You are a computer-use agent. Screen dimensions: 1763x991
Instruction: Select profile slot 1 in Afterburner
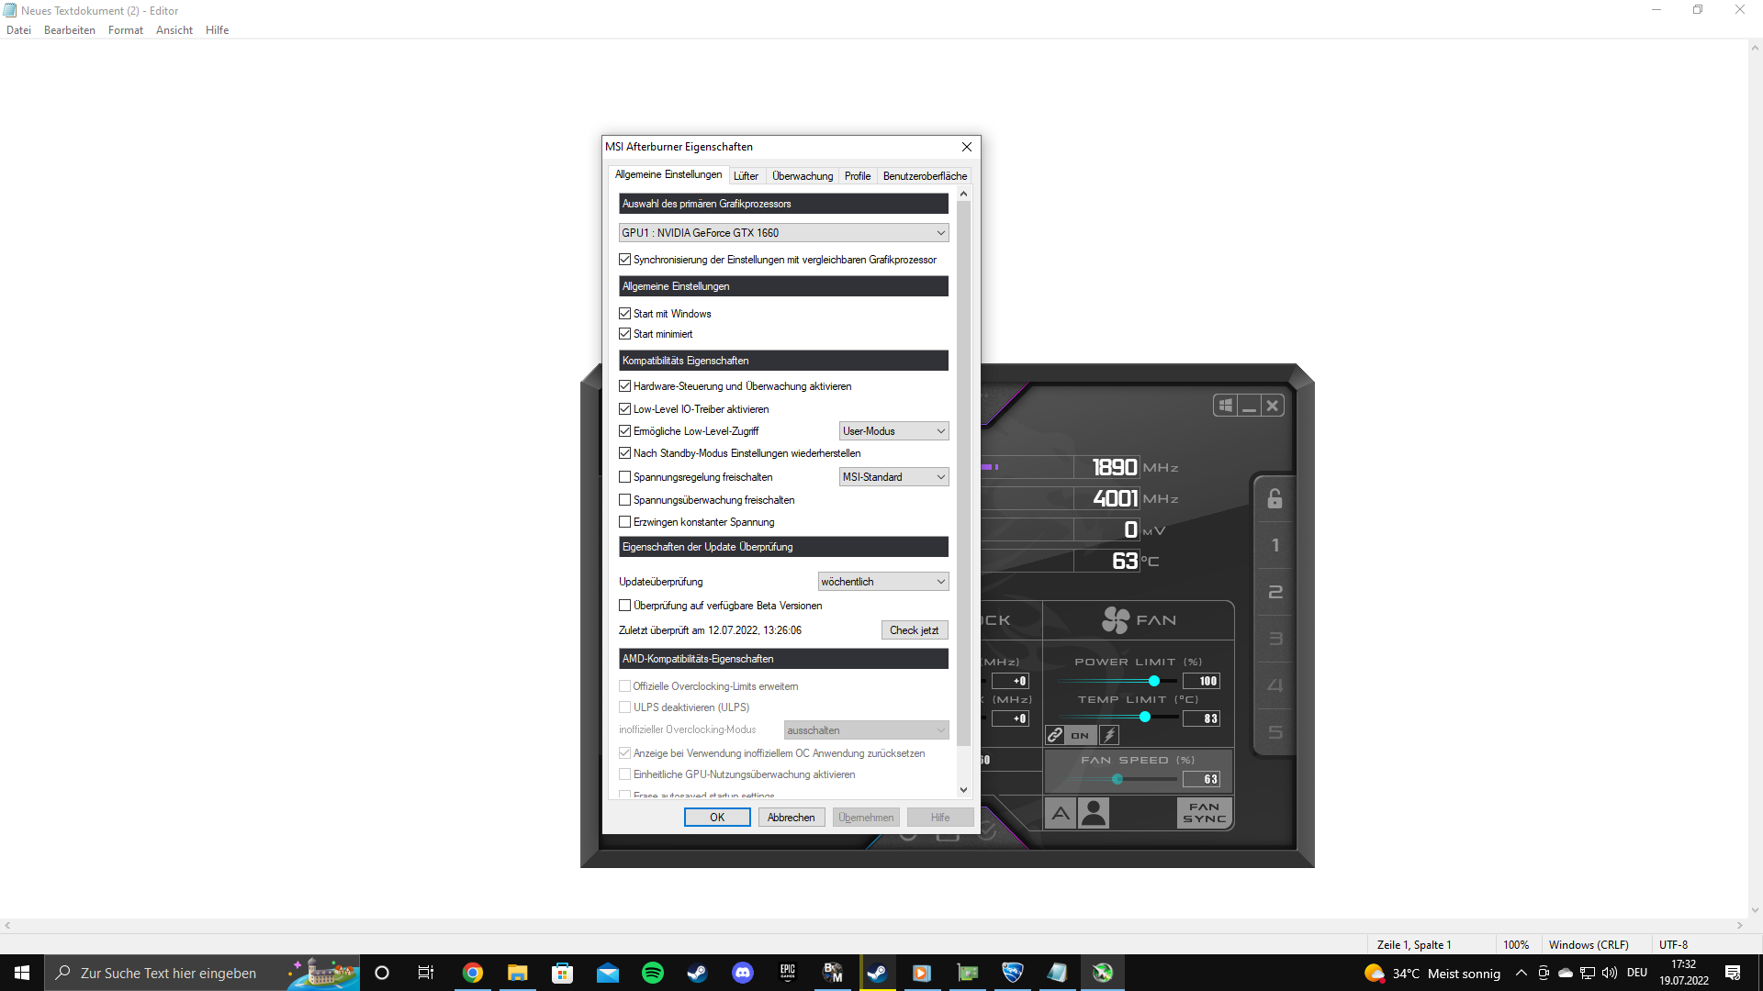pyautogui.click(x=1275, y=546)
